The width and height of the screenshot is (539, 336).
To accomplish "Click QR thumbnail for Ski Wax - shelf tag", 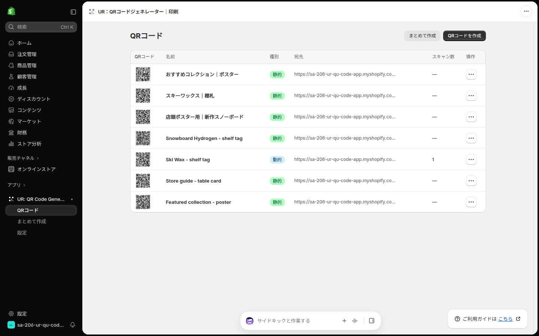I will coord(143,159).
